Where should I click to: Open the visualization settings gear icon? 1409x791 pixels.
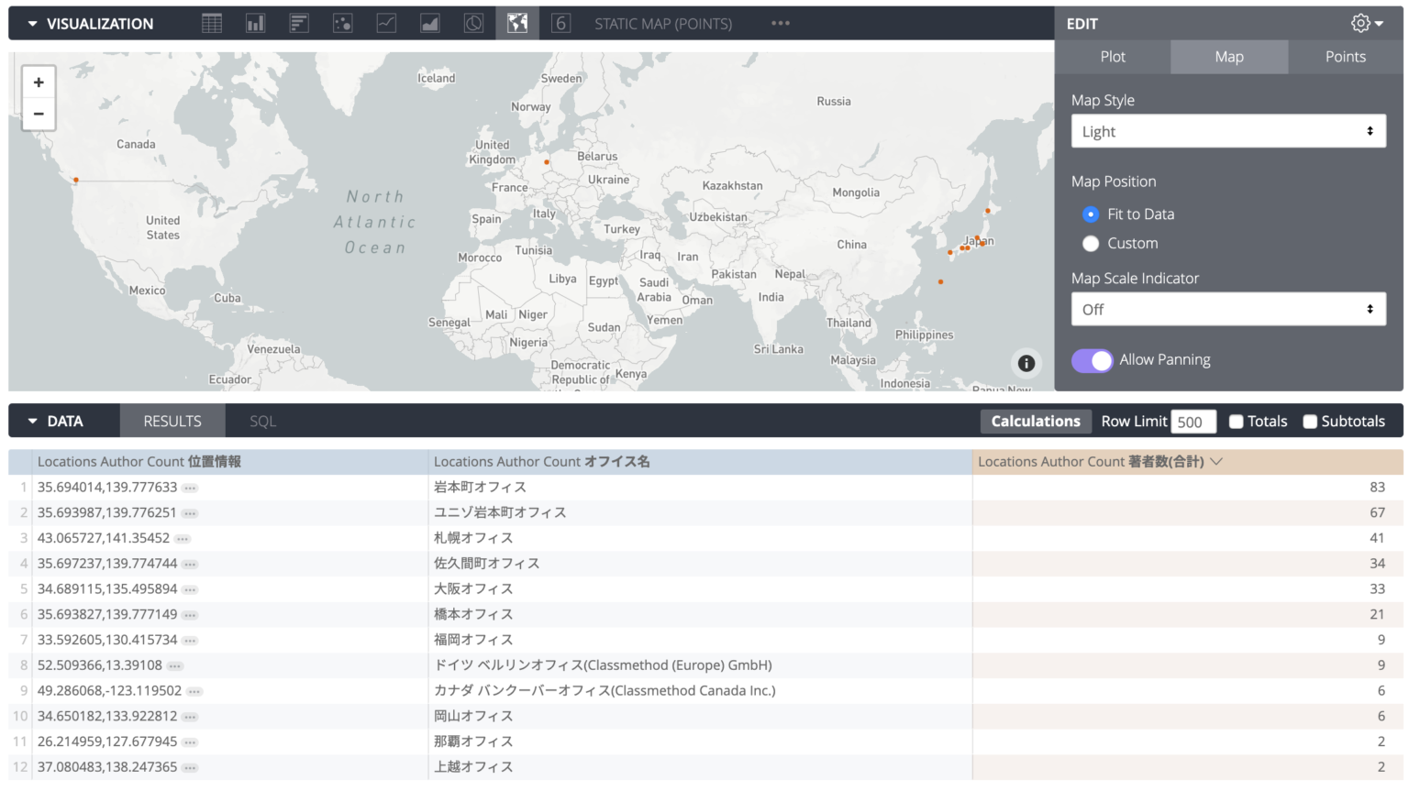[1360, 23]
